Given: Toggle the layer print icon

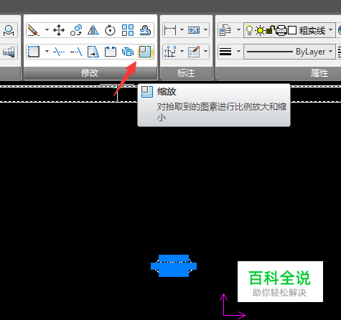Looking at the screenshot, I should click(281, 30).
